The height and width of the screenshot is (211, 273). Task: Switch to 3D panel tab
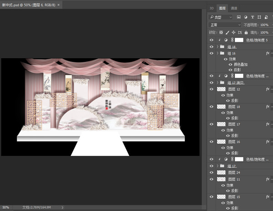click(x=212, y=8)
